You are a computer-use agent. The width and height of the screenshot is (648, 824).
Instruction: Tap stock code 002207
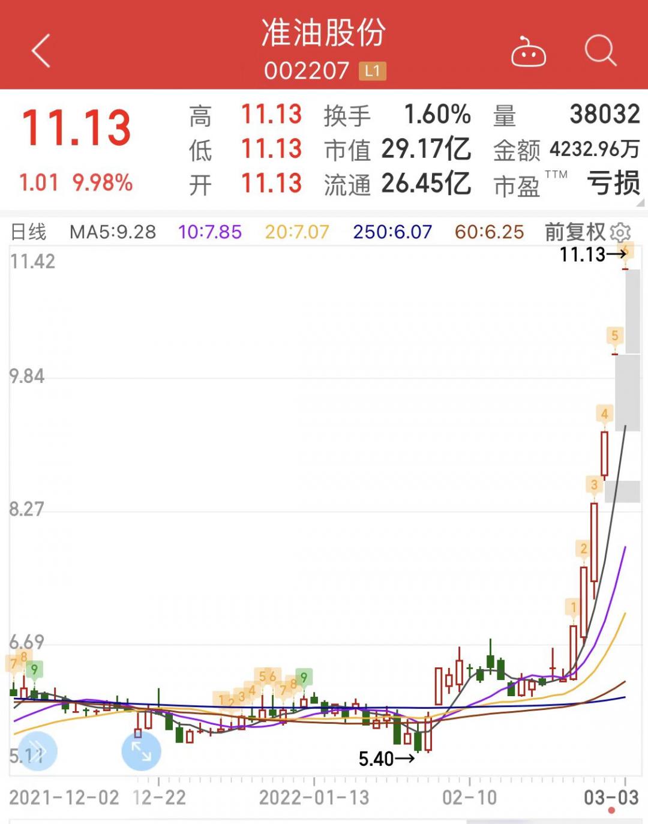point(306,71)
